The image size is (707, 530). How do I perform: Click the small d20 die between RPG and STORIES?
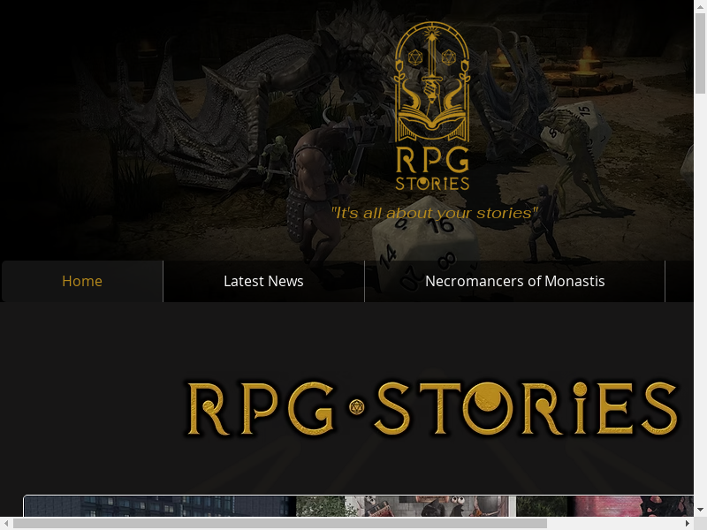tap(356, 407)
